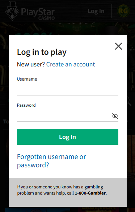The image size is (135, 212).
Task: Open Forgotten username or password link
Action: tap(51, 161)
